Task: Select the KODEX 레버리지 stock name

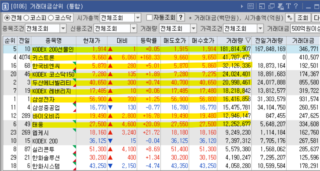Action: click(x=52, y=91)
